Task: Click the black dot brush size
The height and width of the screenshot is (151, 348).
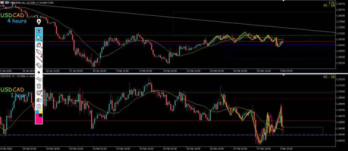Action: [39, 72]
